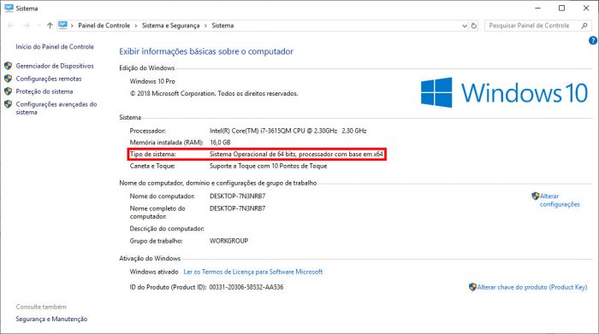This screenshot has height=334, width=599.
Task: Maximize the Sistema window
Action: pos(561,8)
